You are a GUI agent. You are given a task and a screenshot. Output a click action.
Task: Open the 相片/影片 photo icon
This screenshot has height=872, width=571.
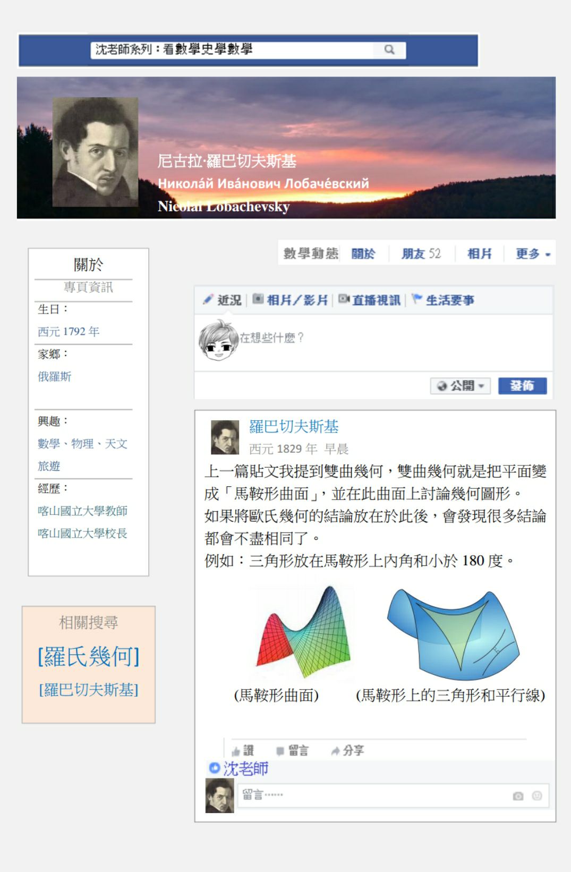258,299
